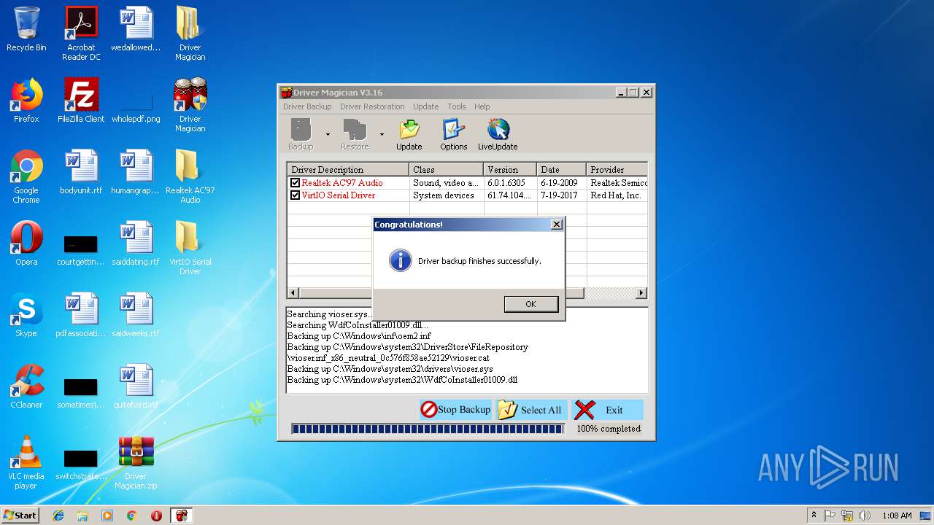
Task: Sort by Version column header
Action: click(x=510, y=170)
